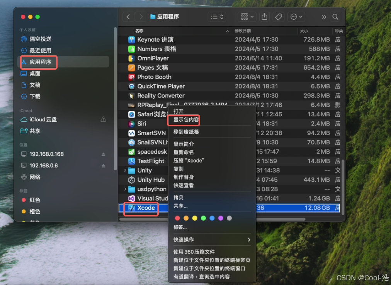Screen dimensions: 391x285
Task: Select the Reality Converter icon
Action: coord(131,96)
